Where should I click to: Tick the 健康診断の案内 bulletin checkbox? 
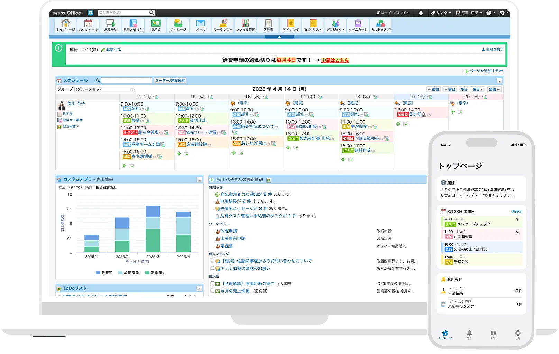pos(212,283)
